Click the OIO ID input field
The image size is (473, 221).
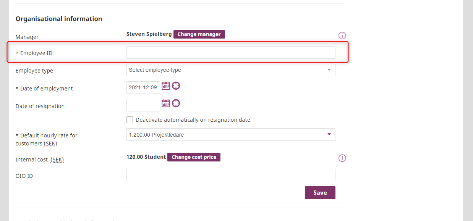(230, 175)
